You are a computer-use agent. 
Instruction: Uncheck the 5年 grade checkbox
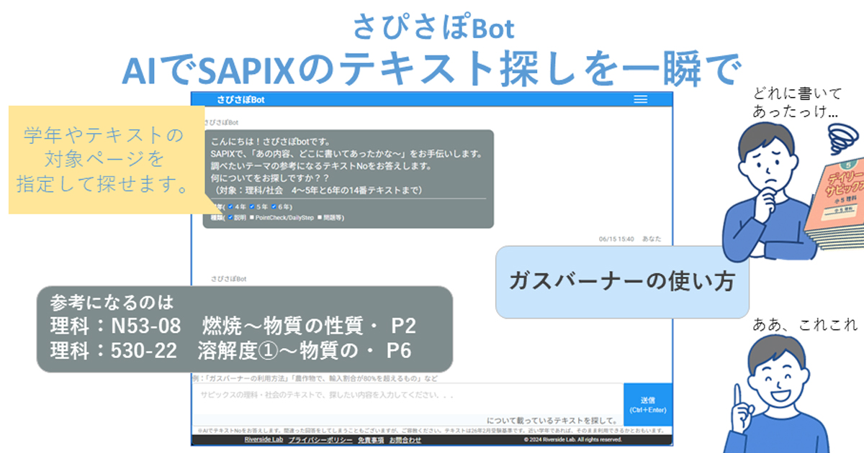251,206
